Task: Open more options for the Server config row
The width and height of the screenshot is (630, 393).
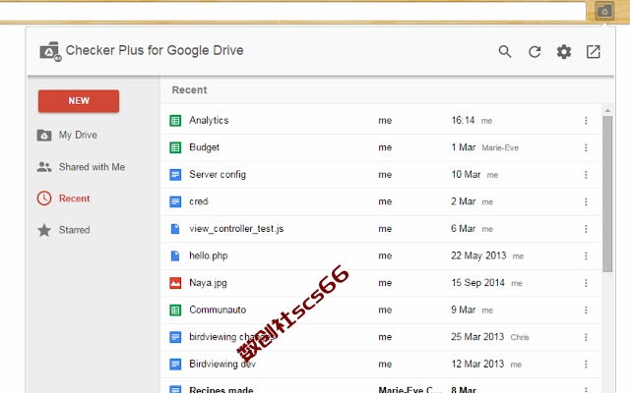Action: tap(586, 175)
